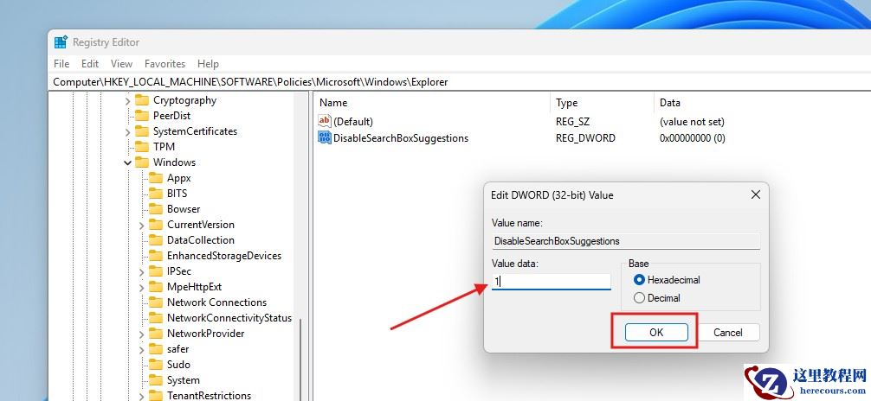Viewport: 871px width, 401px height.
Task: Click the DataCollection folder icon
Action: 156,240
